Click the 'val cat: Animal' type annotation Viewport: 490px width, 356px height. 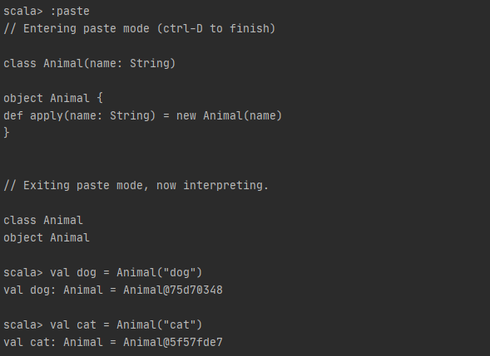(x=53, y=343)
